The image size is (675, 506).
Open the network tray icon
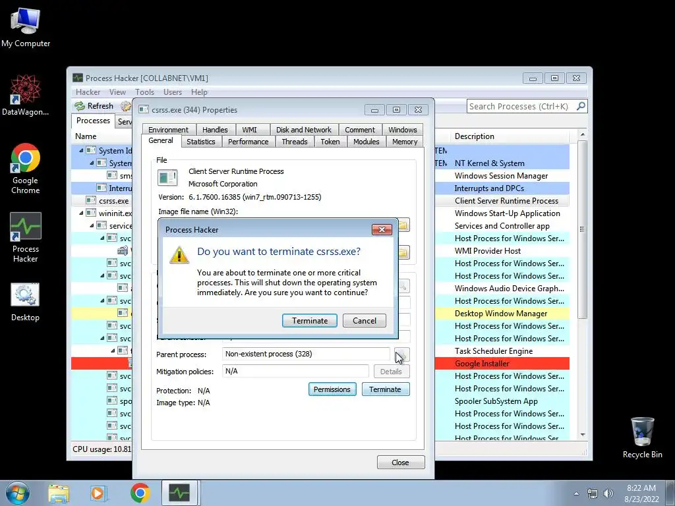click(593, 493)
